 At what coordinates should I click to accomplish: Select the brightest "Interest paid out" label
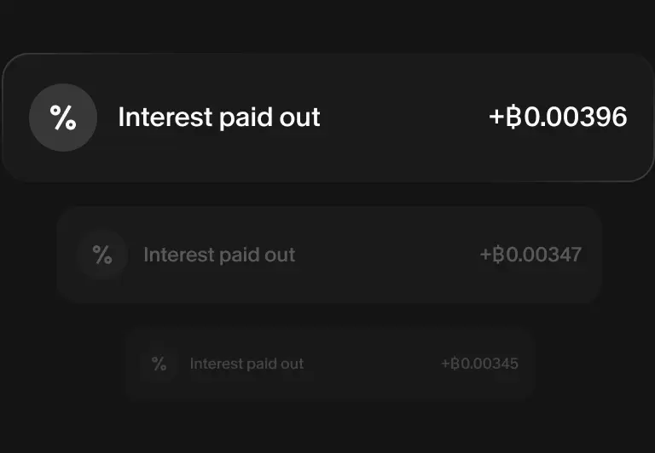tap(218, 118)
